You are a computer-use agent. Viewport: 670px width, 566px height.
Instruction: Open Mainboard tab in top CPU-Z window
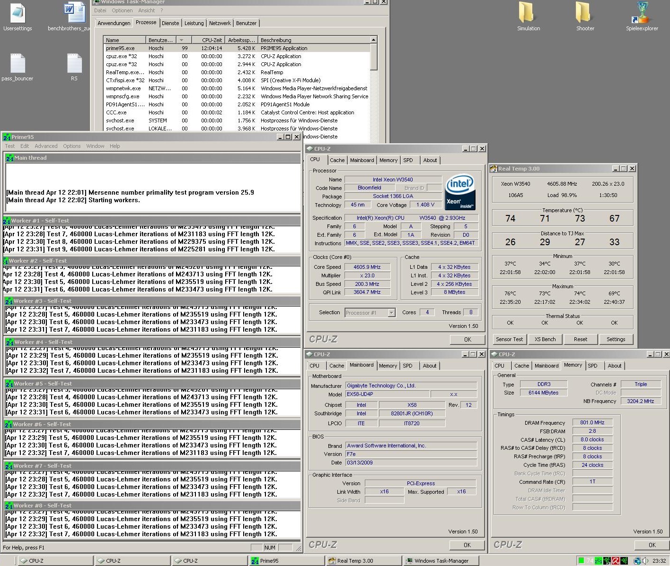click(x=362, y=160)
